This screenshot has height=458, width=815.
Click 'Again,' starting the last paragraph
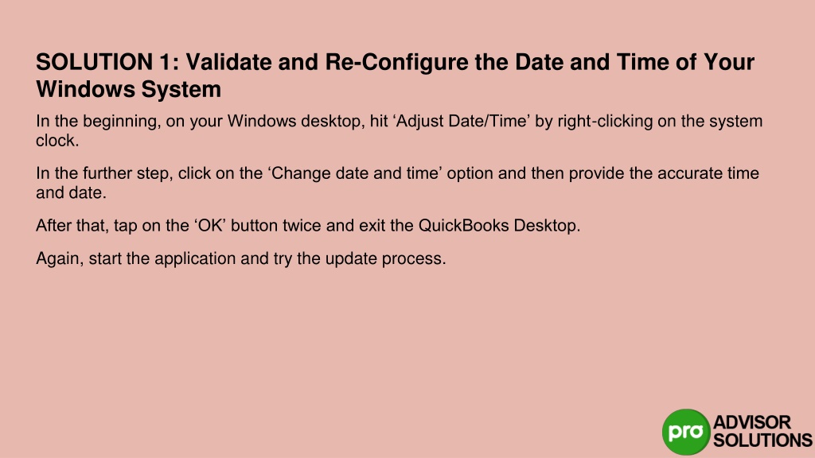pos(60,258)
